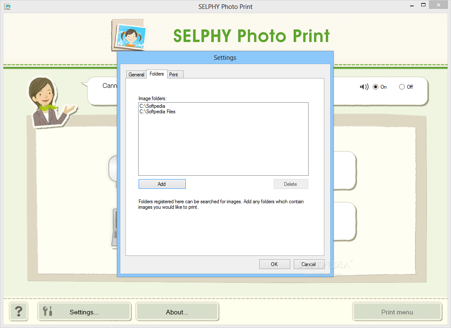This screenshot has height=328, width=451.
Task: Click the tools icon on Settings button
Action: [x=48, y=311]
